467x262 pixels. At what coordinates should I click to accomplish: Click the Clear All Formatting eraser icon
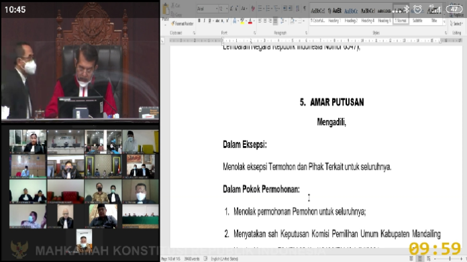[x=253, y=9]
